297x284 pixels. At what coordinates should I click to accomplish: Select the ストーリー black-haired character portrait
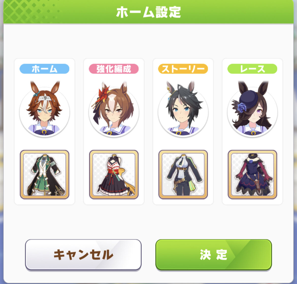(x=183, y=109)
